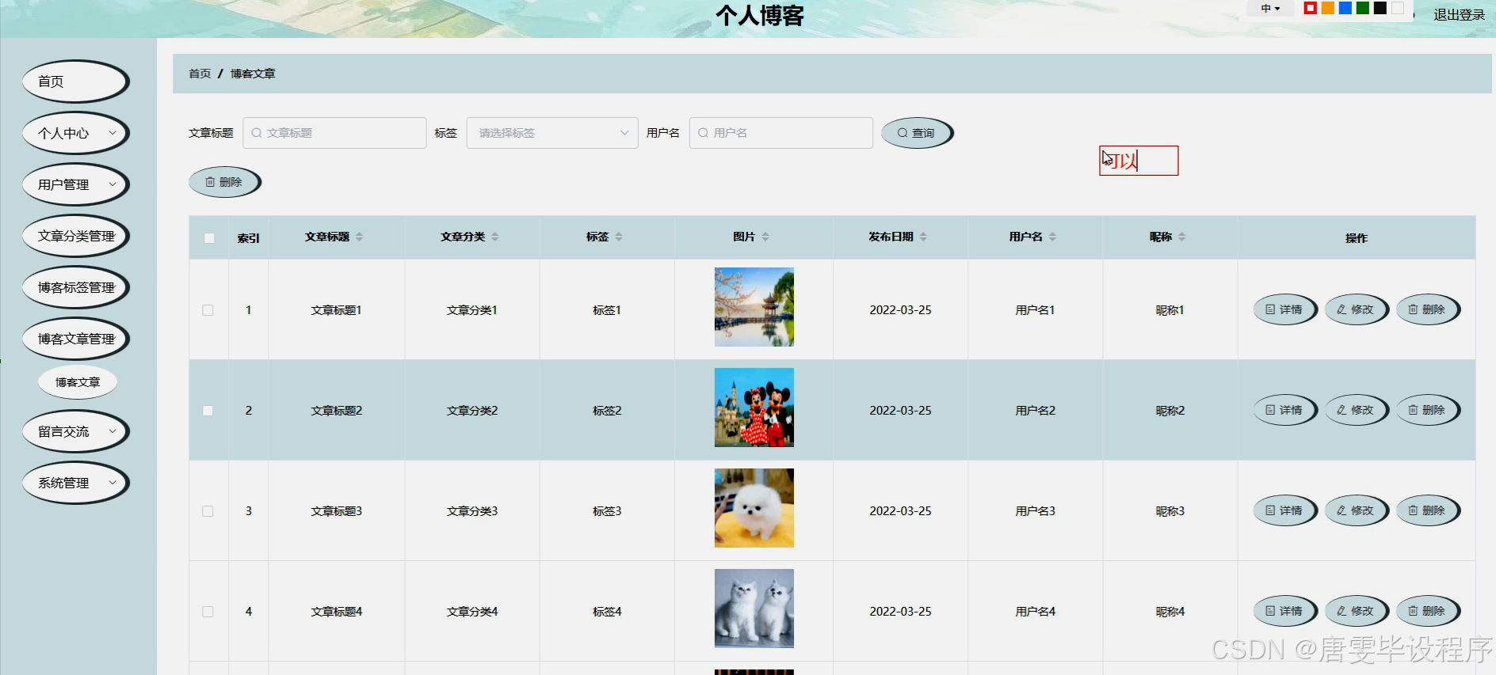Image resolution: width=1496 pixels, height=675 pixels.
Task: Click 退出登录 to log out
Action: click(1459, 14)
